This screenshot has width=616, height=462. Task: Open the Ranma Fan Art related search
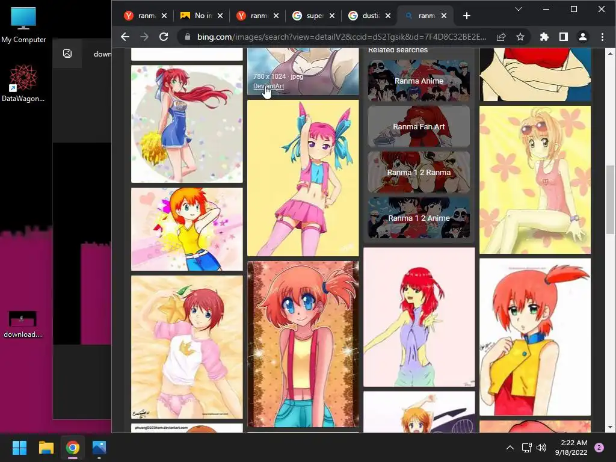419,126
